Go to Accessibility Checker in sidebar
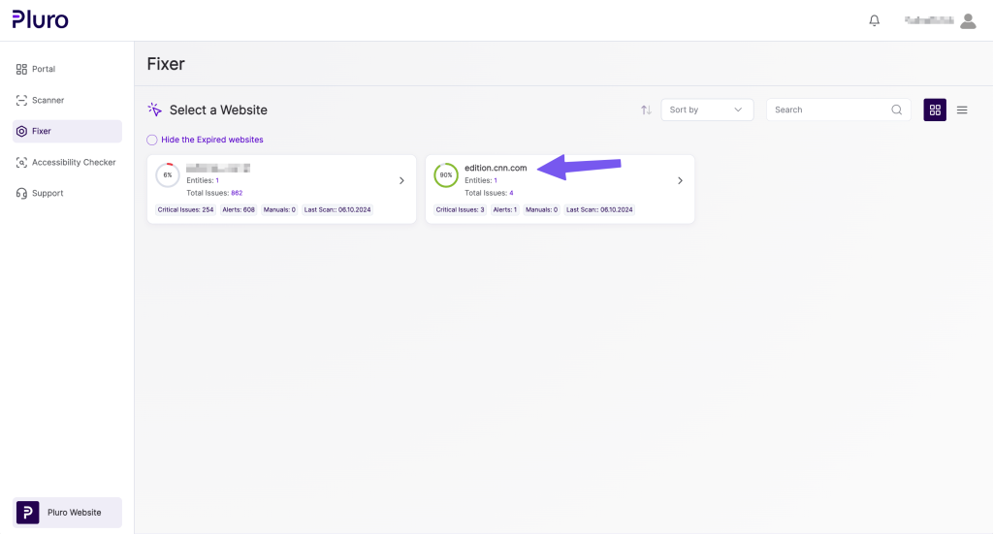This screenshot has height=534, width=993. point(73,162)
